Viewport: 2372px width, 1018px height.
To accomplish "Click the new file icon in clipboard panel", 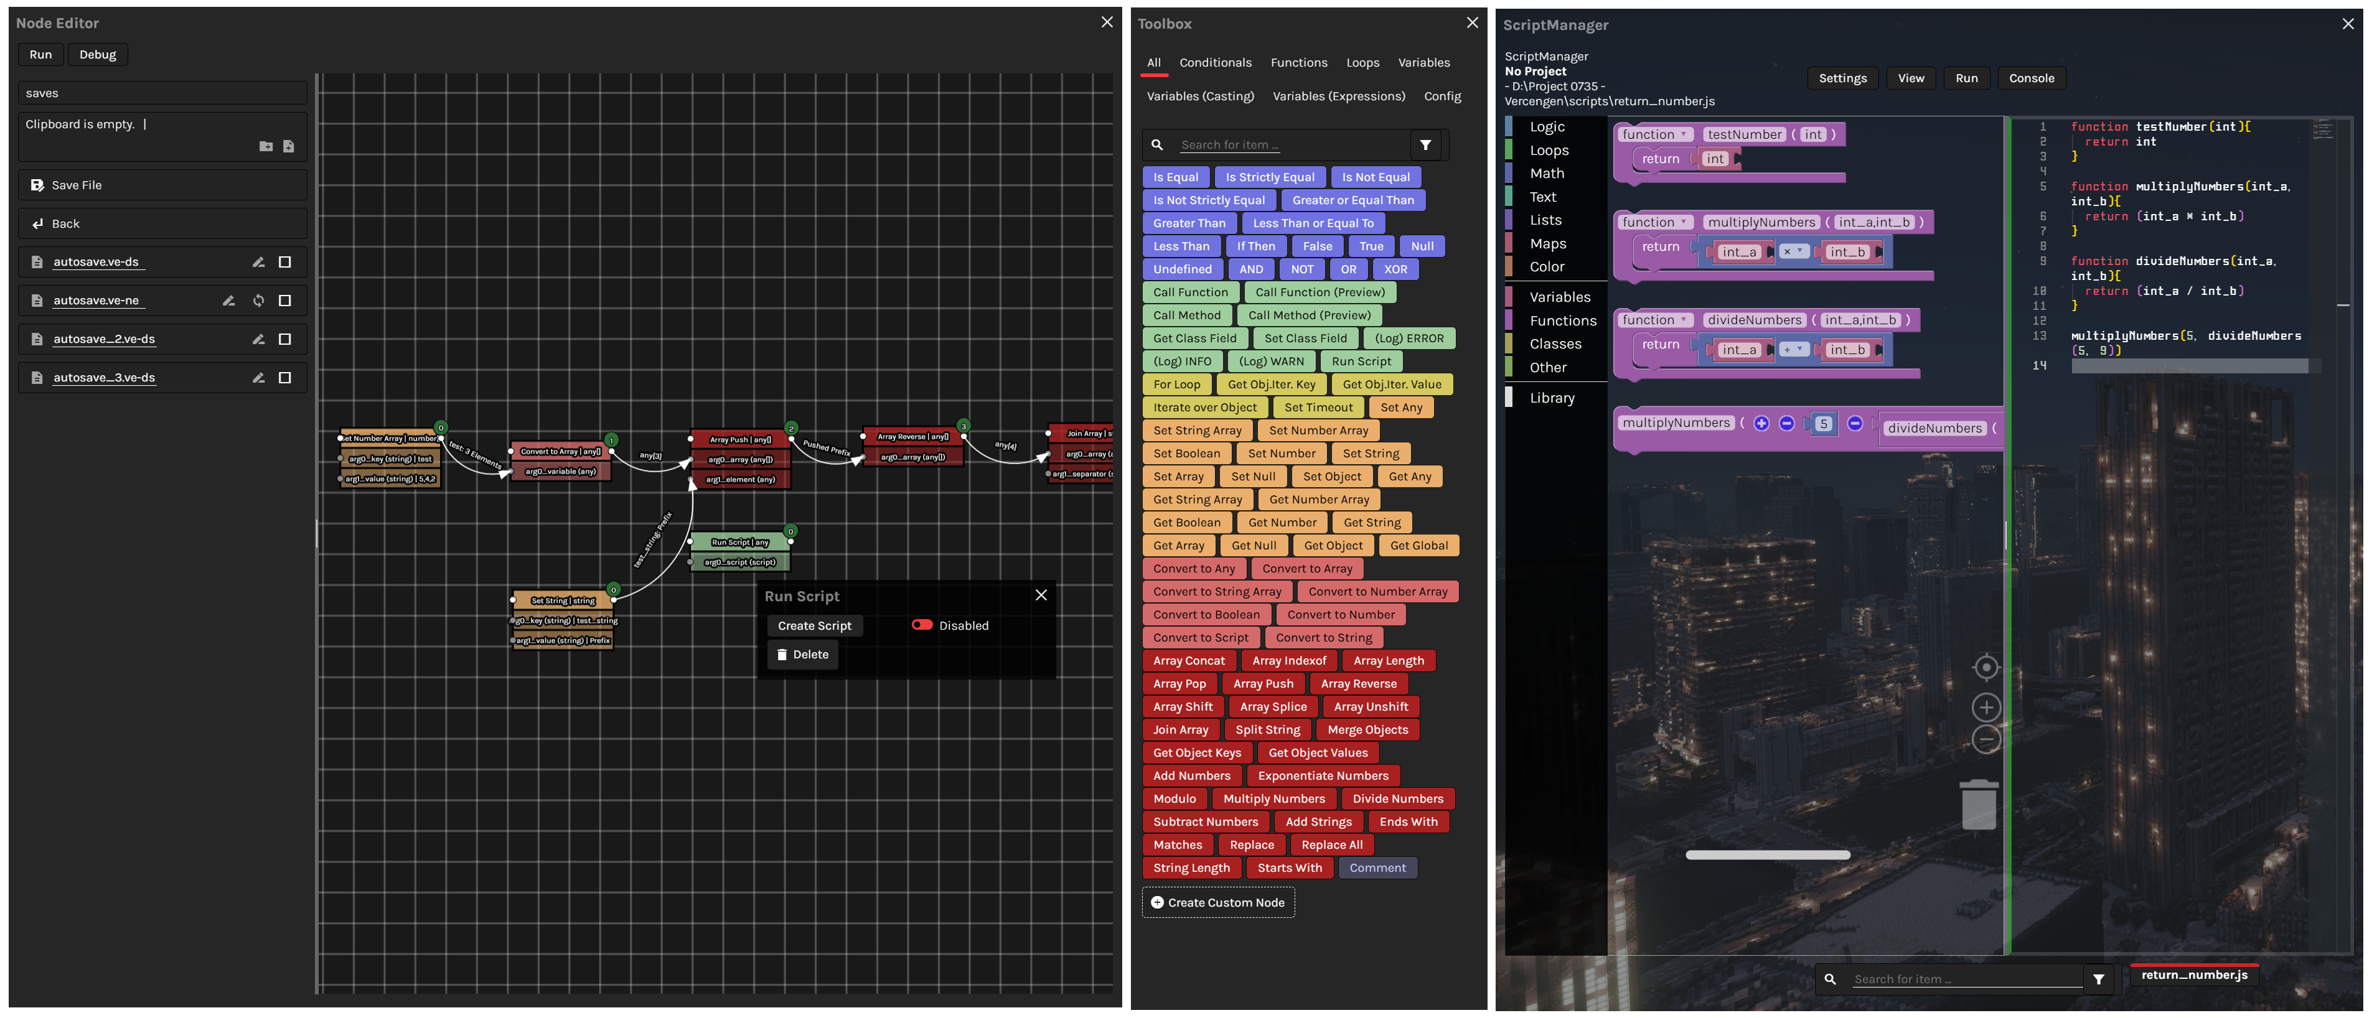I will pyautogui.click(x=288, y=146).
